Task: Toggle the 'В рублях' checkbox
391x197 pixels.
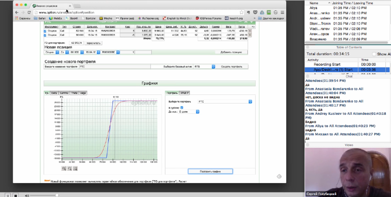Action: click(x=182, y=108)
